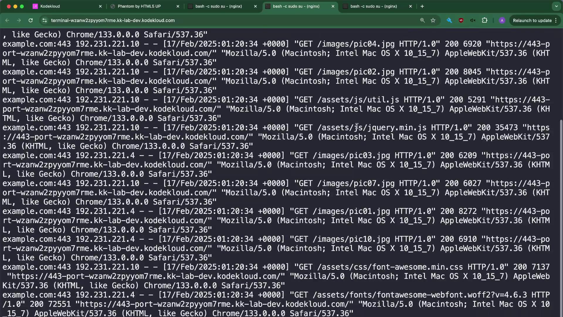Close the Phantom by HTML5 UP tab
This screenshot has height=317, width=563.
pos(178,6)
